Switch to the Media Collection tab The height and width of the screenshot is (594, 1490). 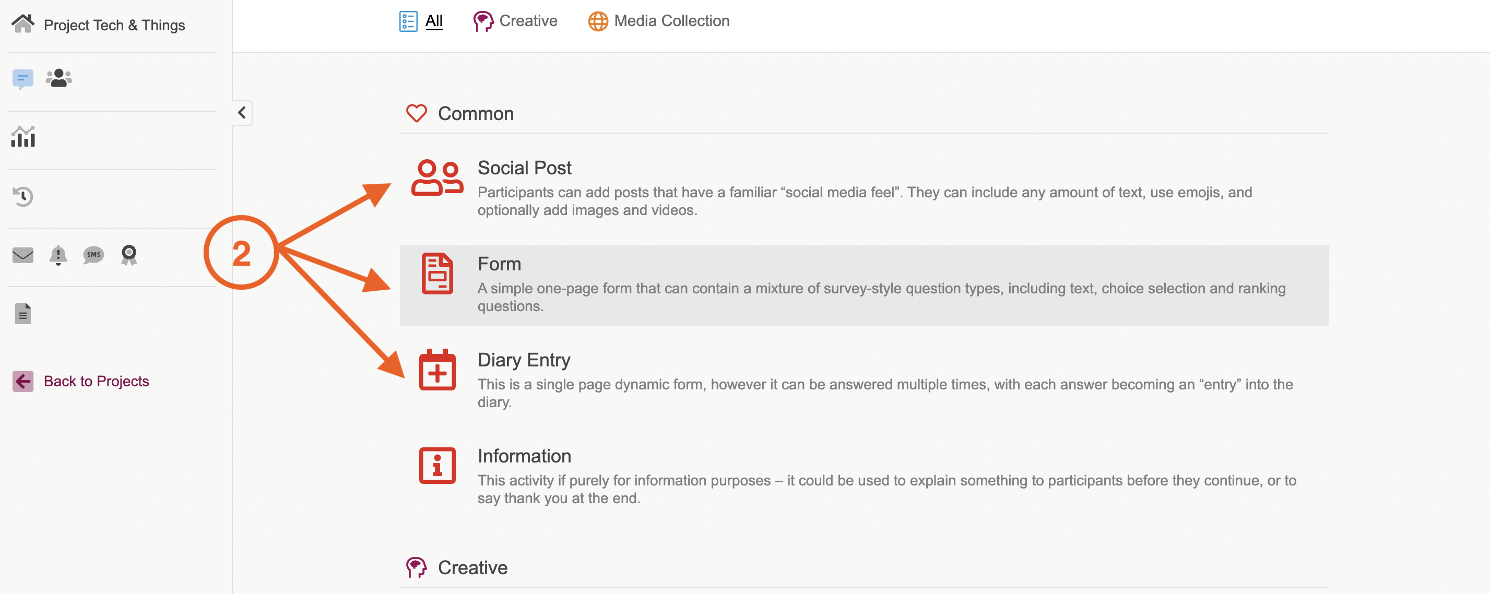tap(671, 21)
